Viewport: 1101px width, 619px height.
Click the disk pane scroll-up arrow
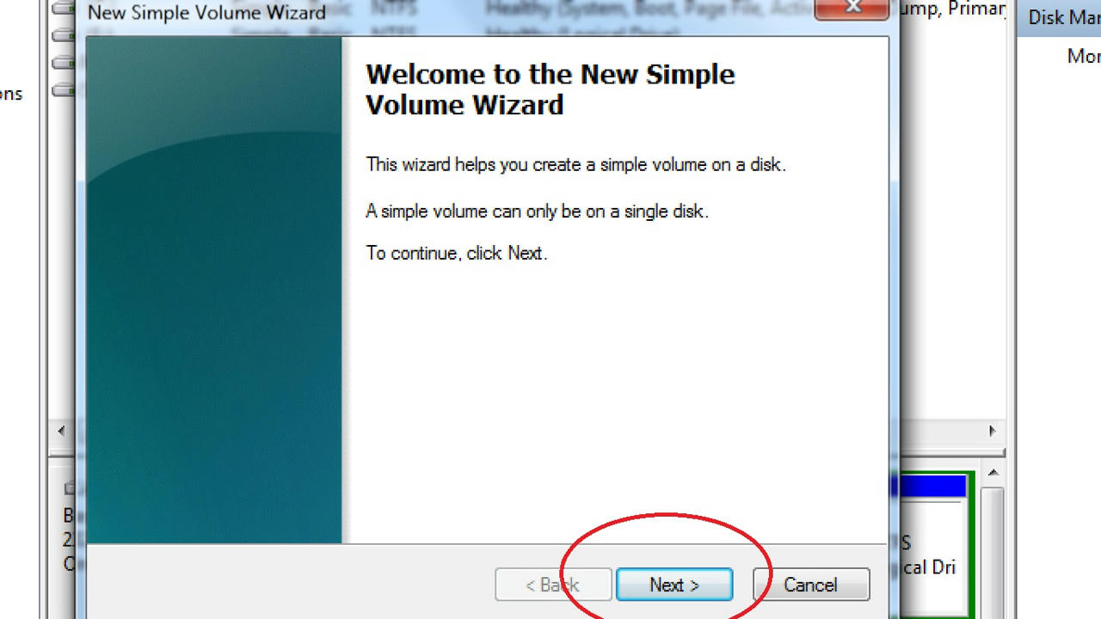[x=992, y=473]
